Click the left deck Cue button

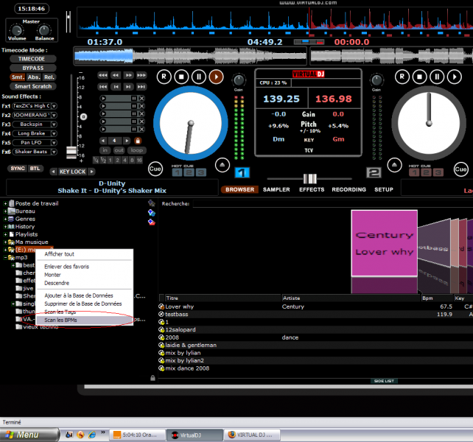tap(155, 169)
